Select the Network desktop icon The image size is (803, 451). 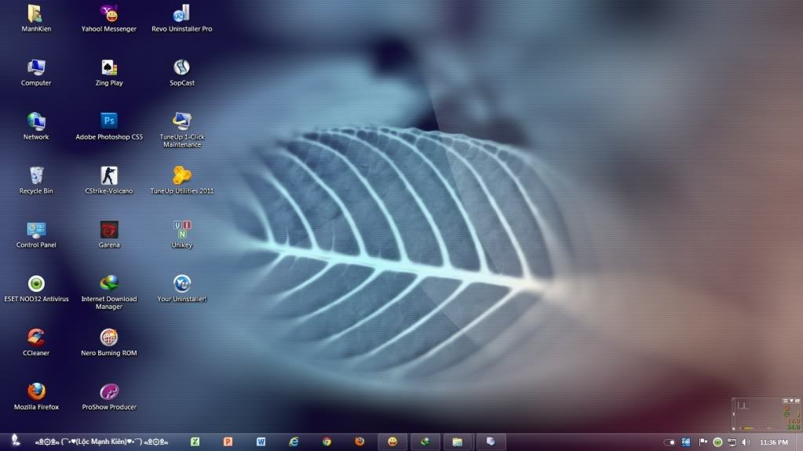(x=36, y=126)
